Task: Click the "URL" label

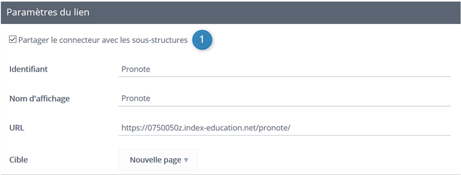Action: tap(17, 128)
